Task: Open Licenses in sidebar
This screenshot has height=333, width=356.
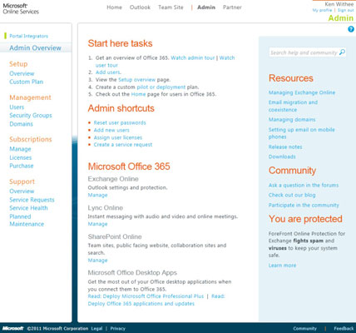Action: 21,157
